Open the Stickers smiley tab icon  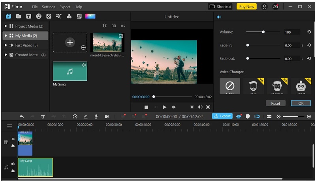point(39,16)
